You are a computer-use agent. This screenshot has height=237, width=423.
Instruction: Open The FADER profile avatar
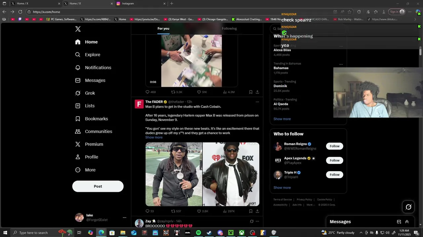coord(139,104)
